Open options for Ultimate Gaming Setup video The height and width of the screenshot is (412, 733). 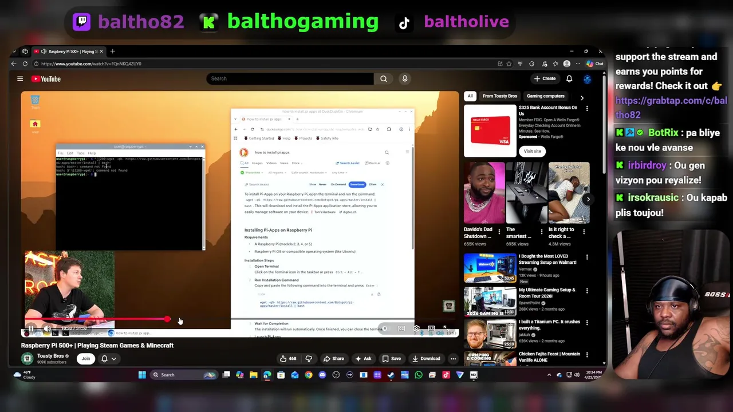tap(587, 291)
